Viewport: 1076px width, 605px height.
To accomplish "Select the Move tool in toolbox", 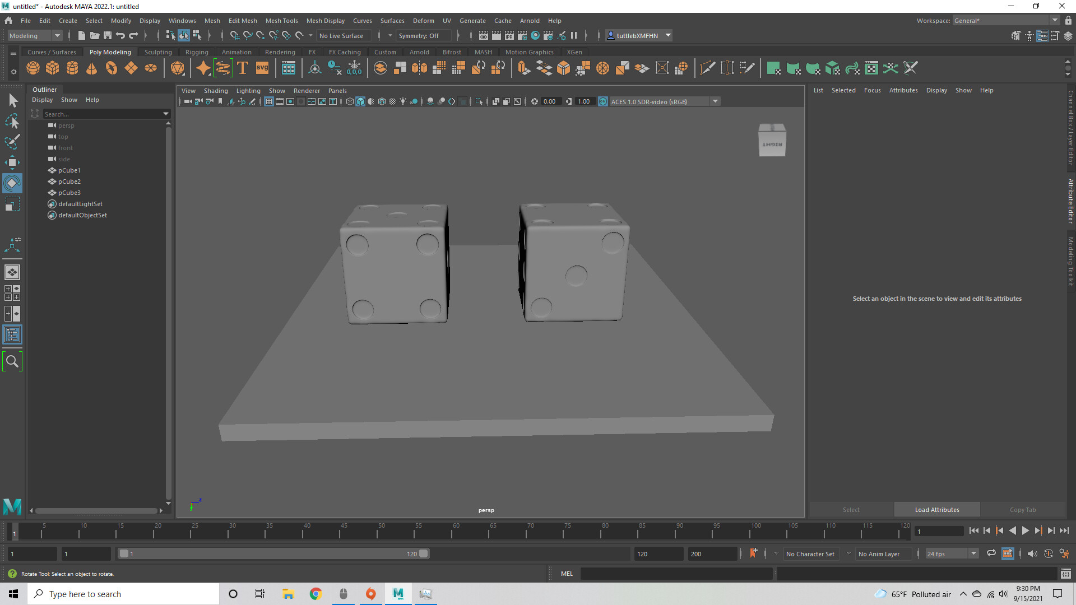I will pos(12,162).
